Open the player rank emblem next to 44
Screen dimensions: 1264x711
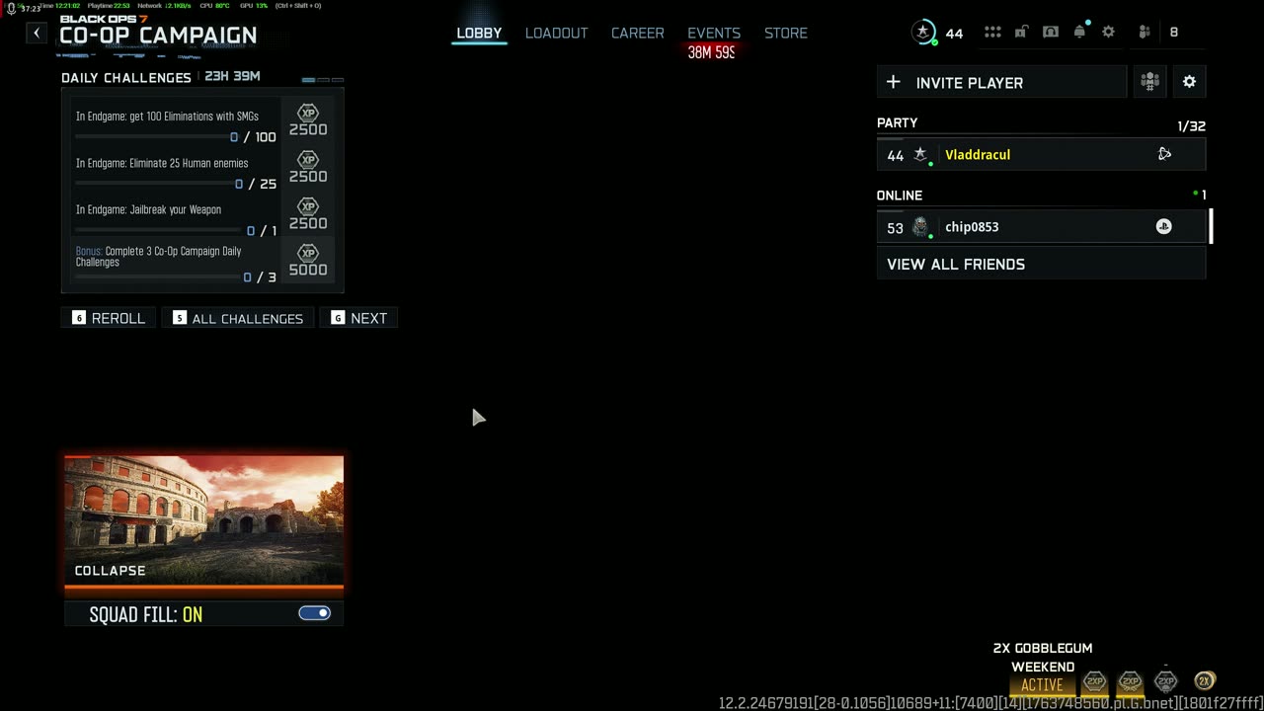(x=923, y=32)
